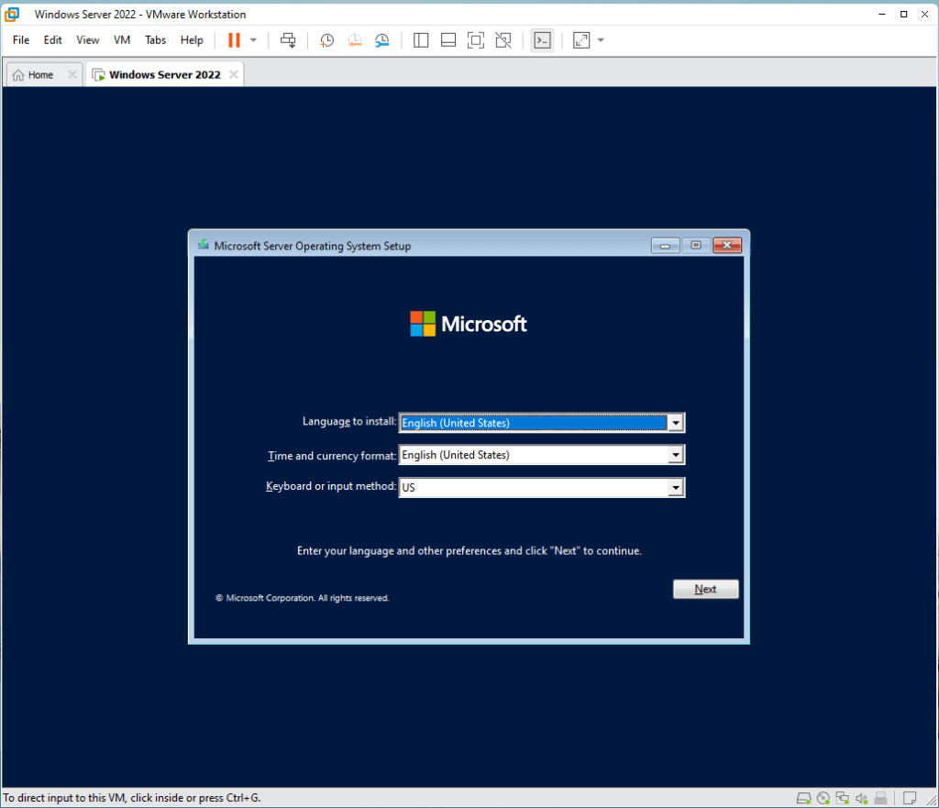Image resolution: width=939 pixels, height=808 pixels.
Task: Expand the Language to install dropdown
Action: [676, 423]
